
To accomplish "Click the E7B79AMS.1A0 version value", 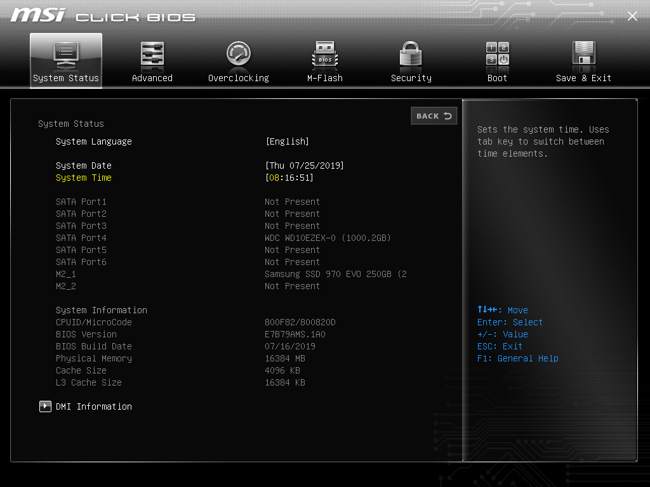I will click(295, 334).
